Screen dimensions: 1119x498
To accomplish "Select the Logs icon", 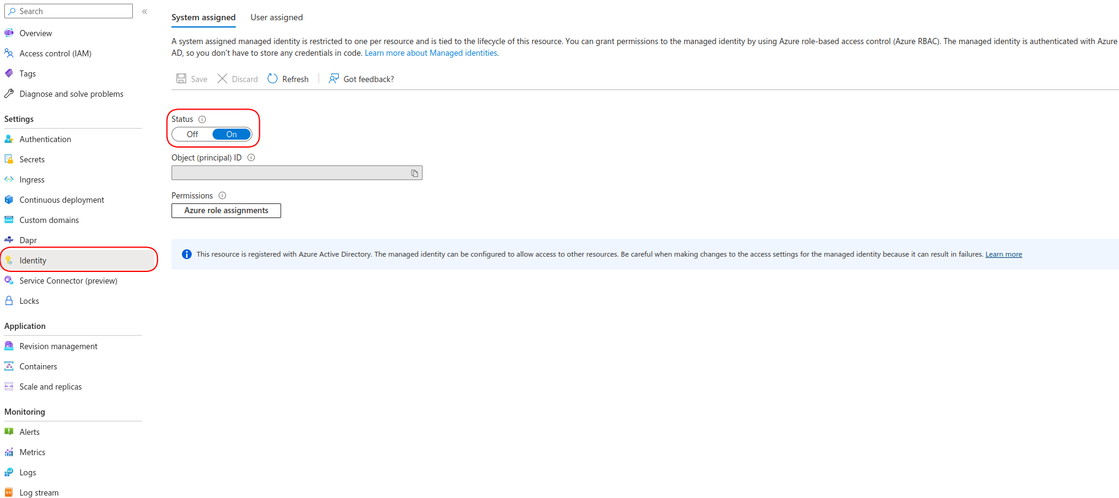I will pyautogui.click(x=9, y=472).
